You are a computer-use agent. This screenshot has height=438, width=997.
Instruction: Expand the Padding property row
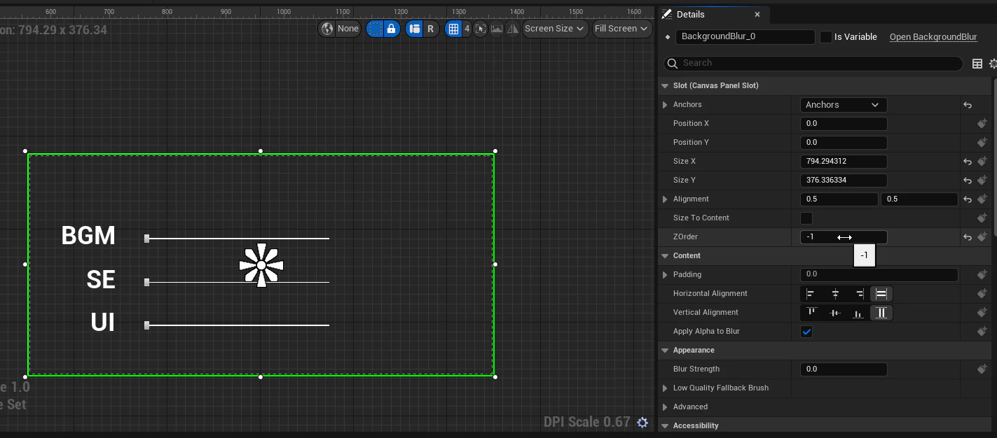click(x=665, y=275)
